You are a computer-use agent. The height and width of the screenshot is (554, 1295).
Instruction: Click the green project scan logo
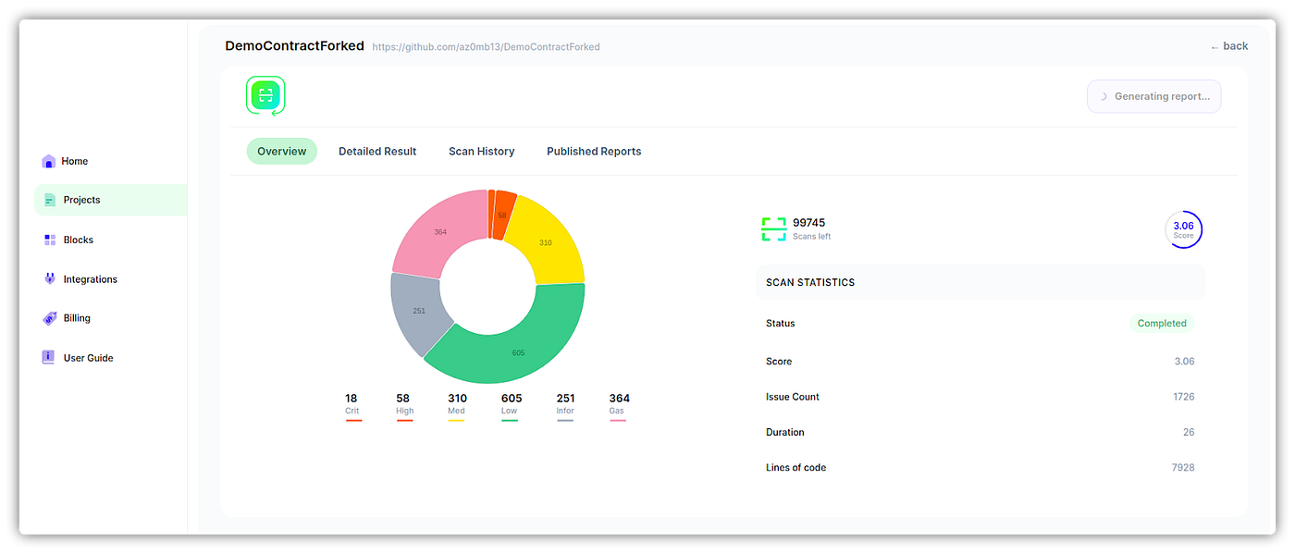click(265, 96)
